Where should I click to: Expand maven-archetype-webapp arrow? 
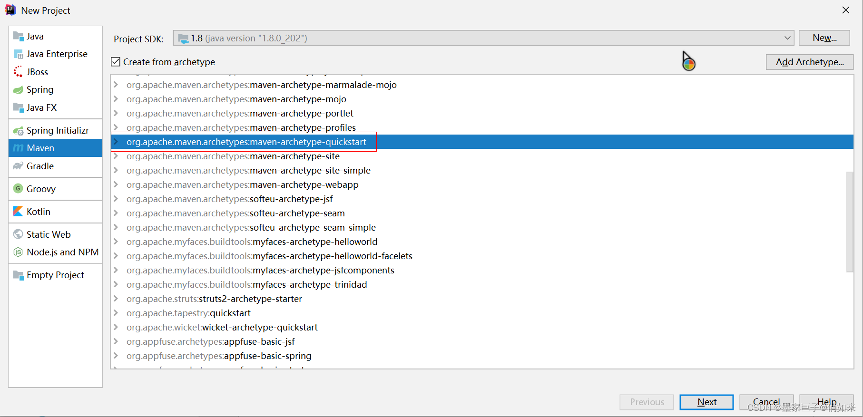(116, 184)
